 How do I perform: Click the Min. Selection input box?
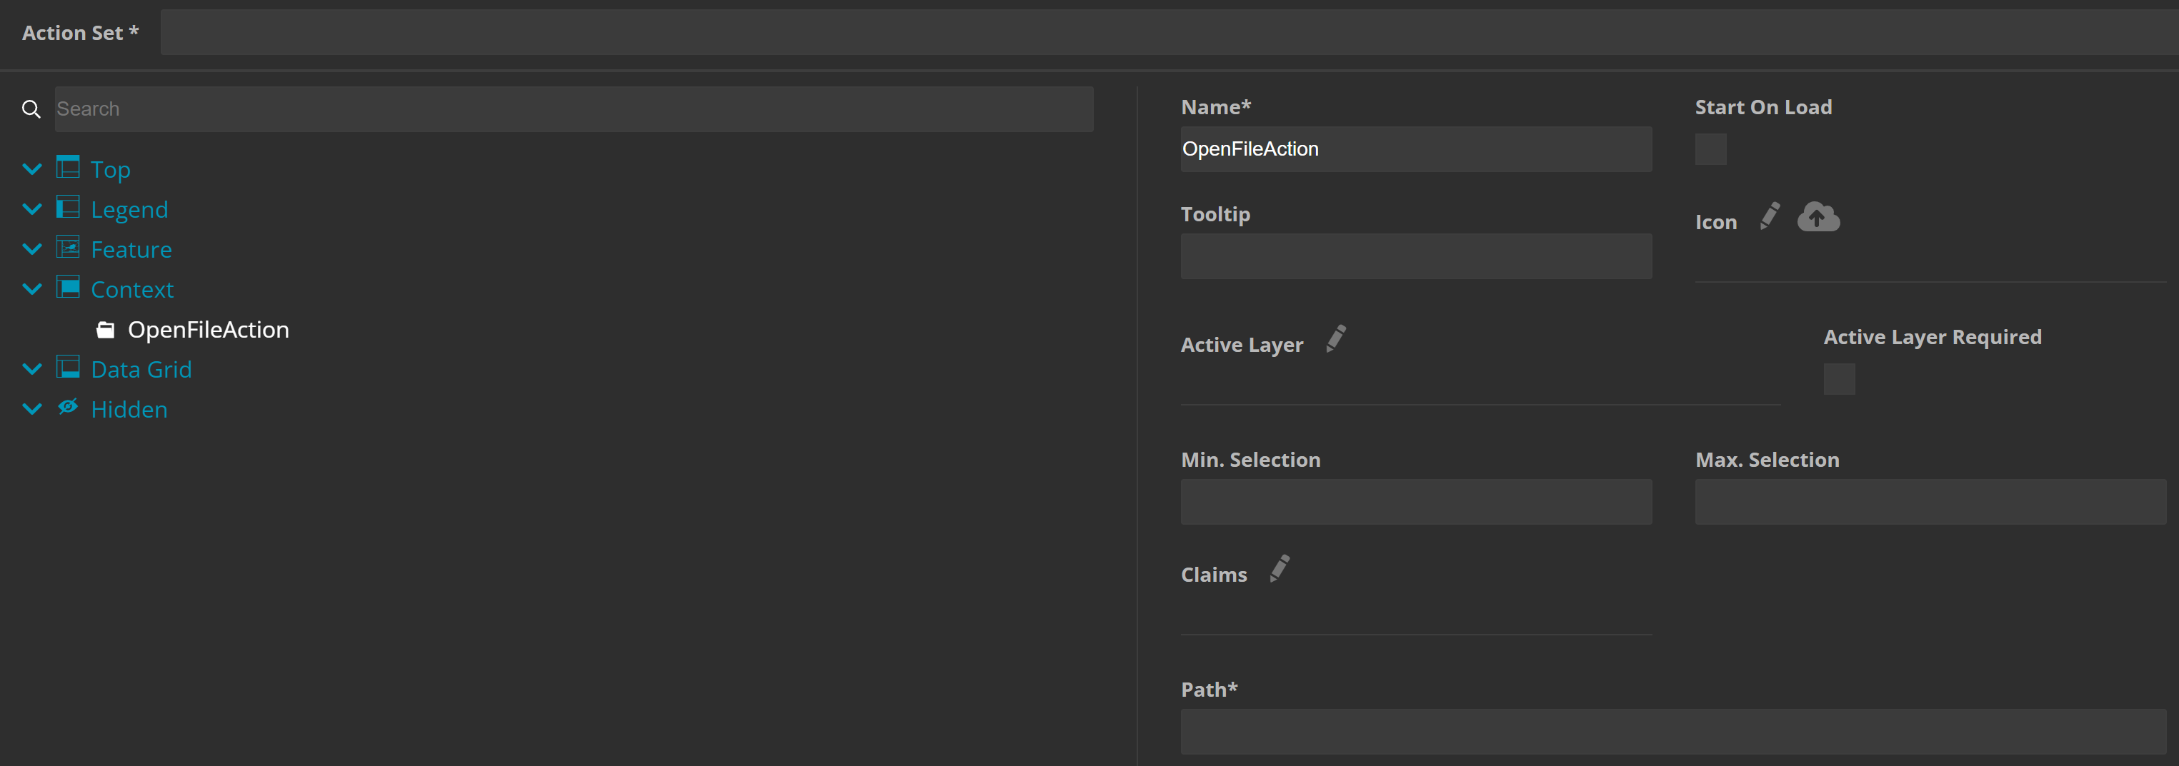coord(1415,502)
